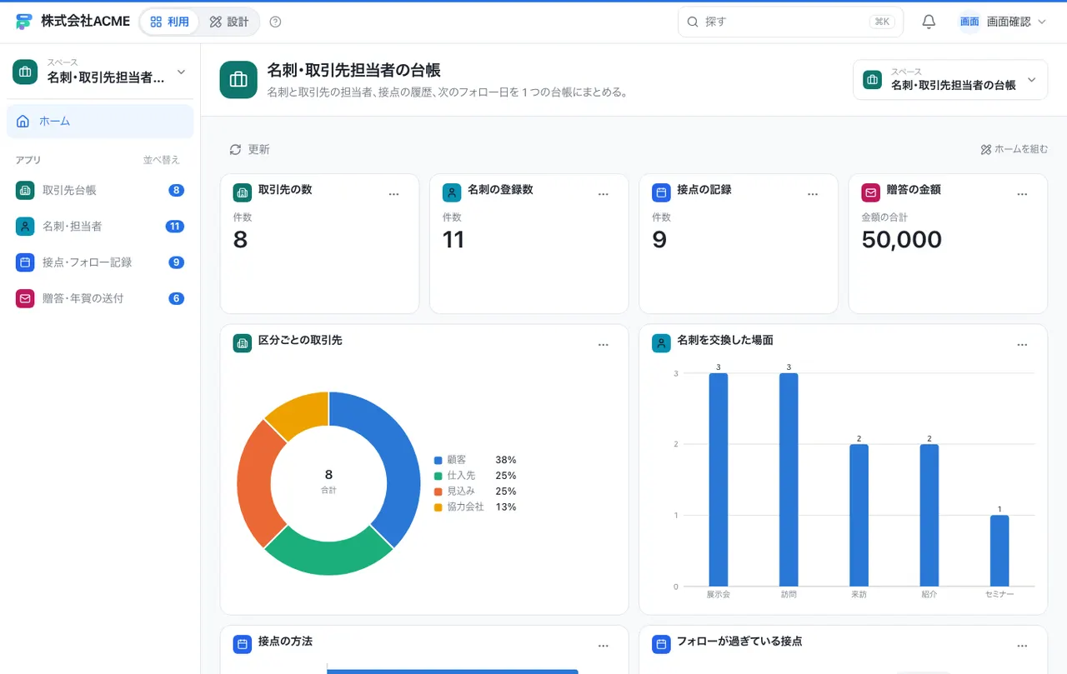Open the notifications bell
The image size is (1067, 674).
(929, 22)
